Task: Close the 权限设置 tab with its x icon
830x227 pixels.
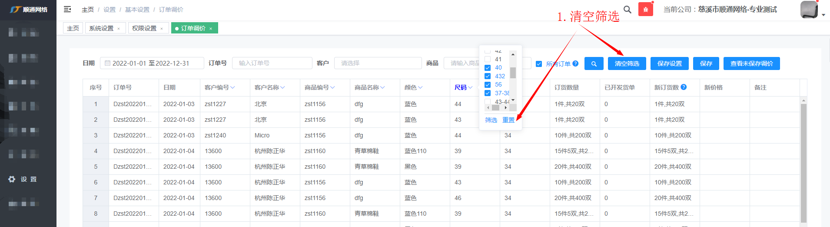Action: [162, 29]
